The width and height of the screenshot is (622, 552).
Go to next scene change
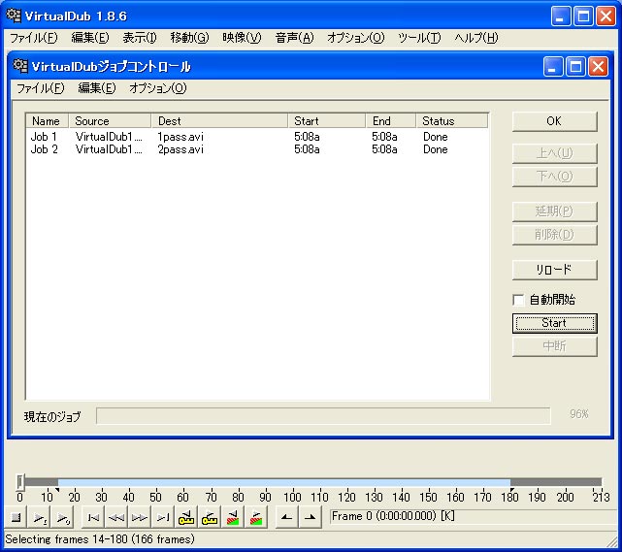(256, 517)
